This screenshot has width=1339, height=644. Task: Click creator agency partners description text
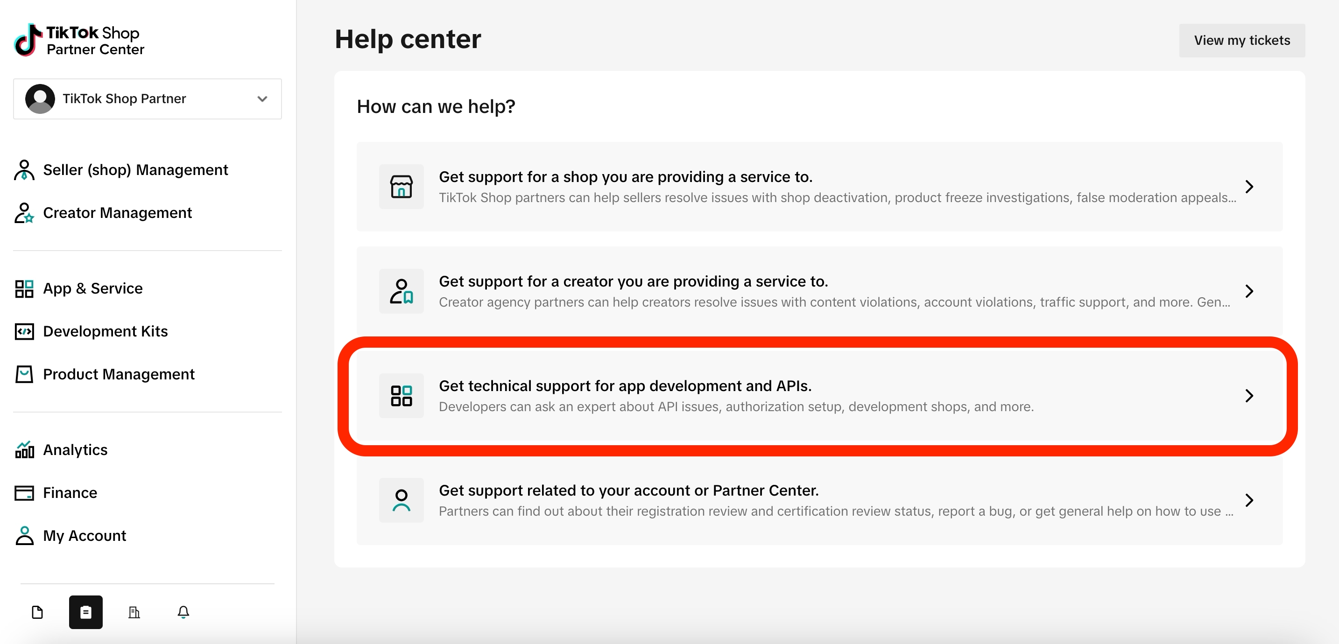pyautogui.click(x=834, y=302)
